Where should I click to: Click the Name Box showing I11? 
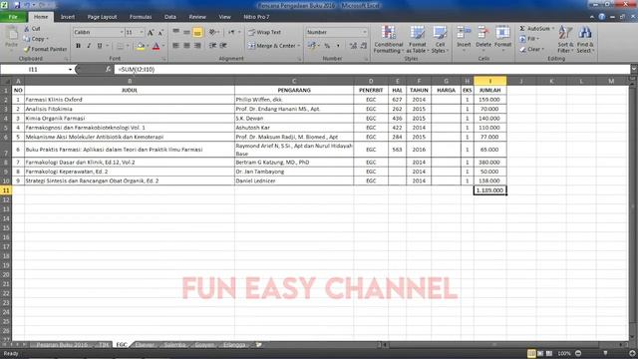33,70
